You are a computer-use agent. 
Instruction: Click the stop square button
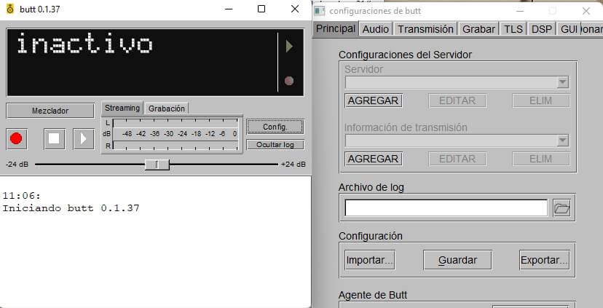click(x=54, y=139)
